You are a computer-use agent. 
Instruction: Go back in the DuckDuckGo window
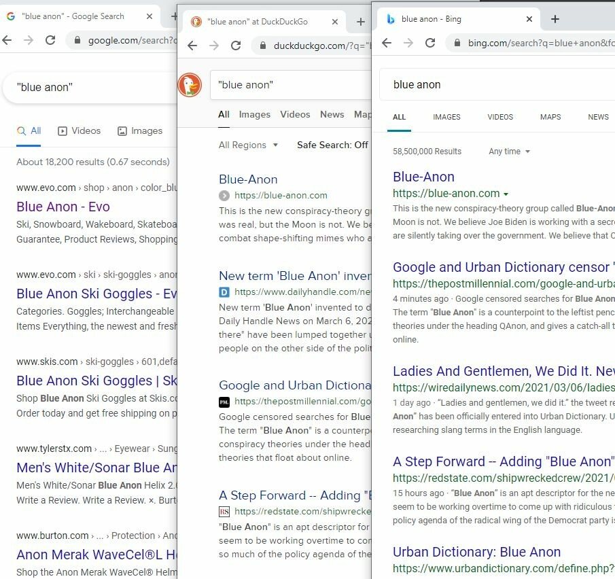[192, 46]
